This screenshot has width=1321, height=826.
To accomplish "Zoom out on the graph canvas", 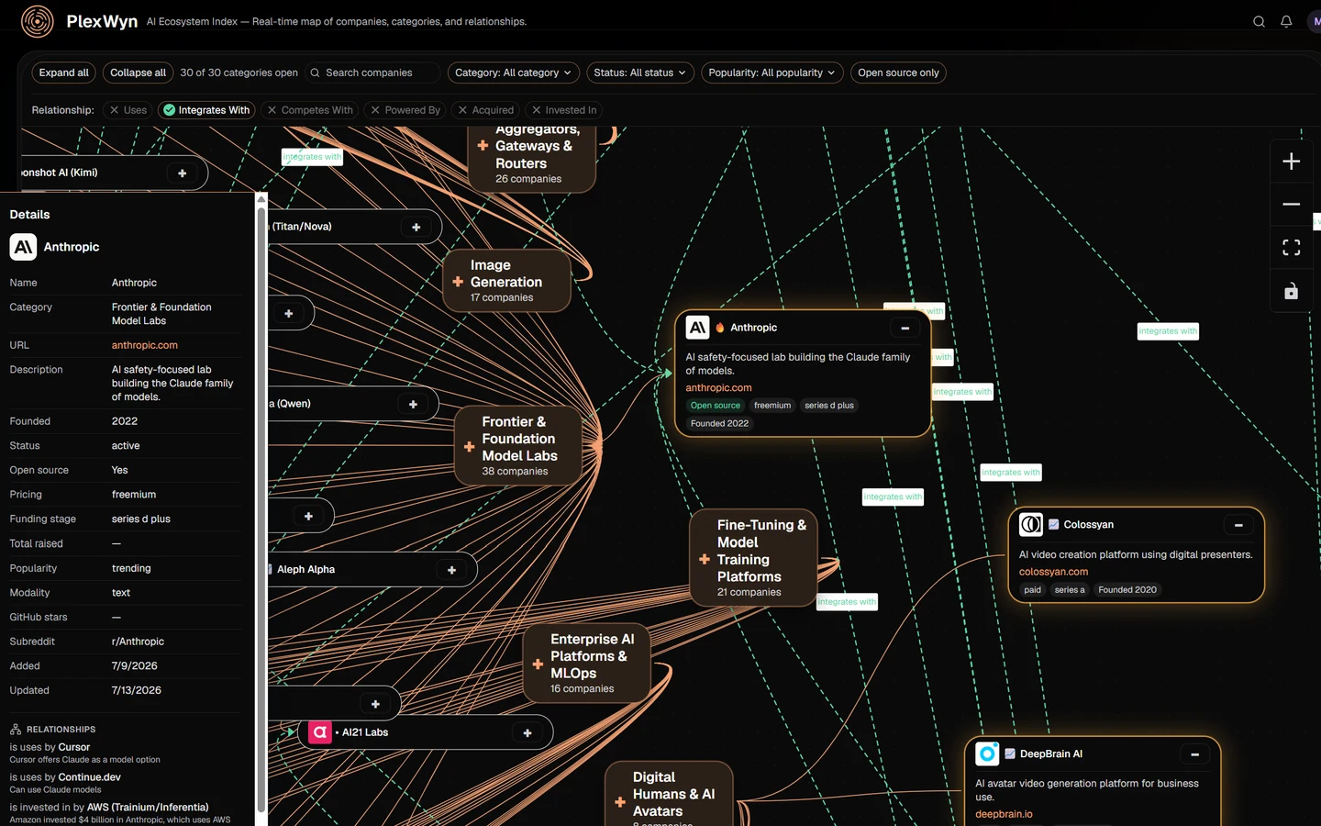I will pos(1291,204).
